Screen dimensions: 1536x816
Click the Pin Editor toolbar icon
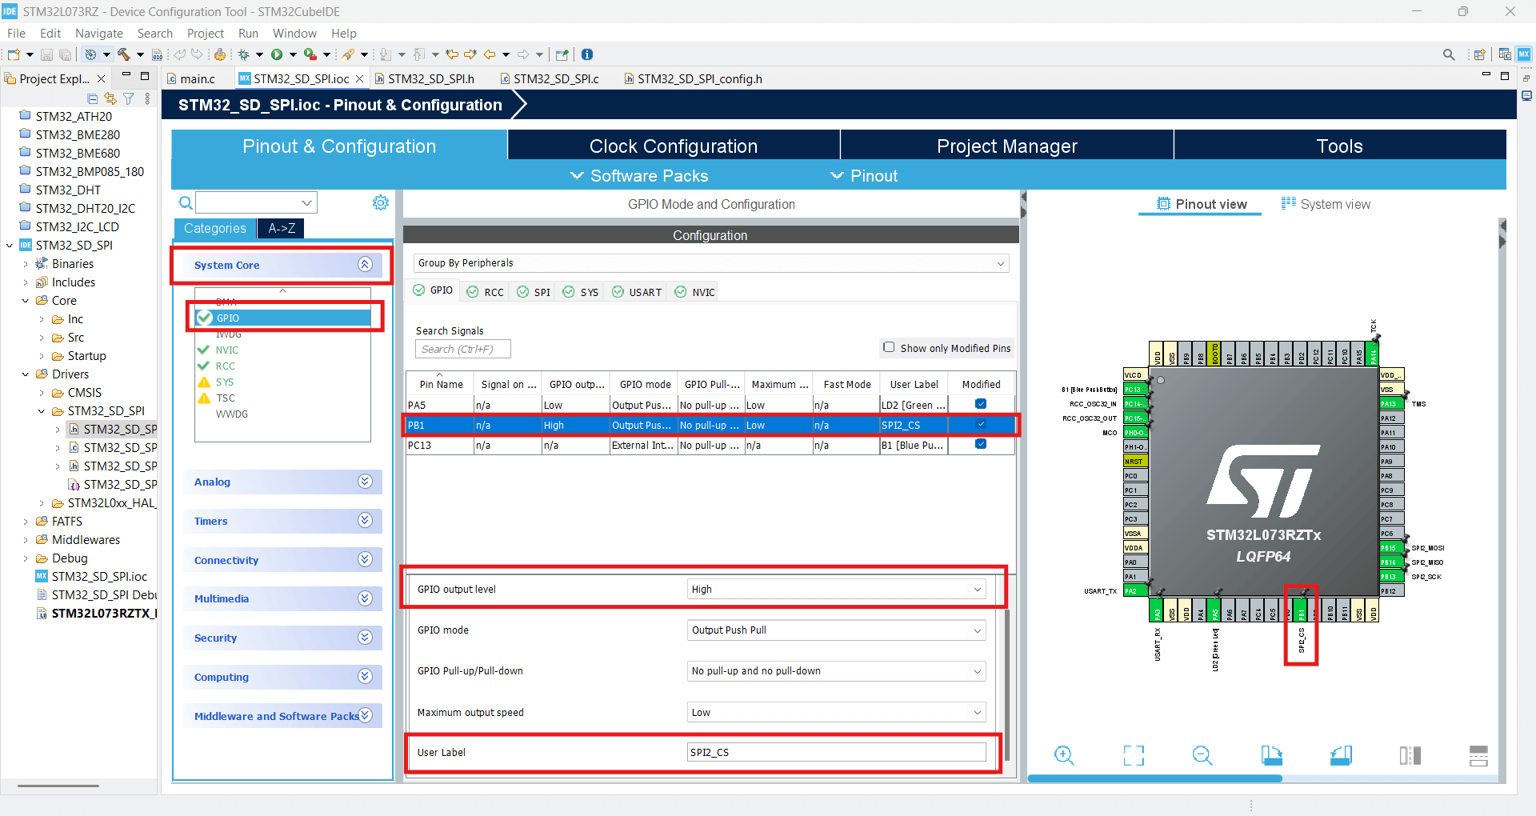(562, 54)
